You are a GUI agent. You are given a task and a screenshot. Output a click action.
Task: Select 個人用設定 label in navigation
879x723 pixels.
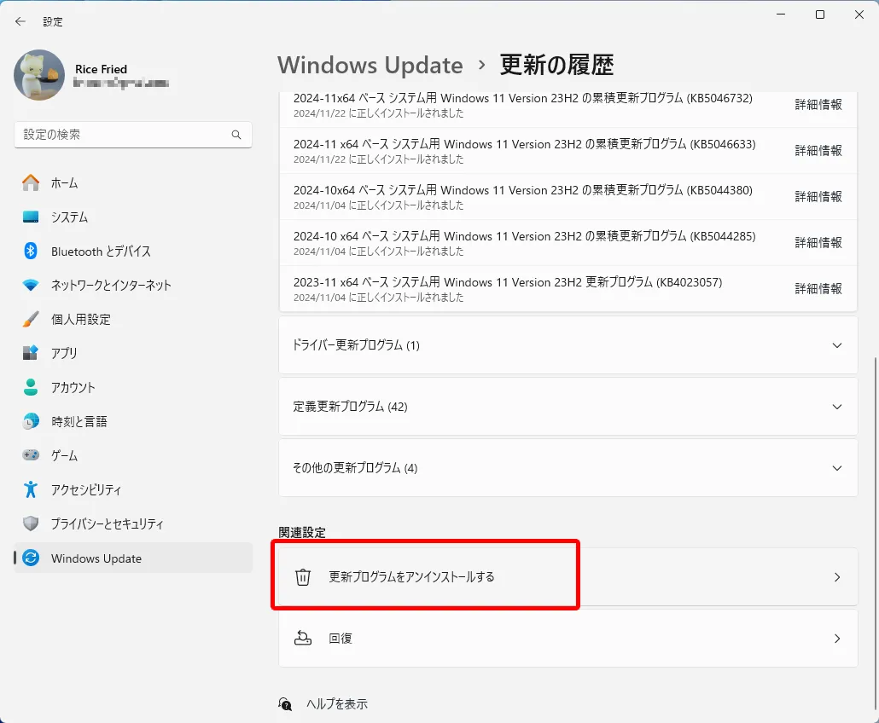(x=81, y=319)
